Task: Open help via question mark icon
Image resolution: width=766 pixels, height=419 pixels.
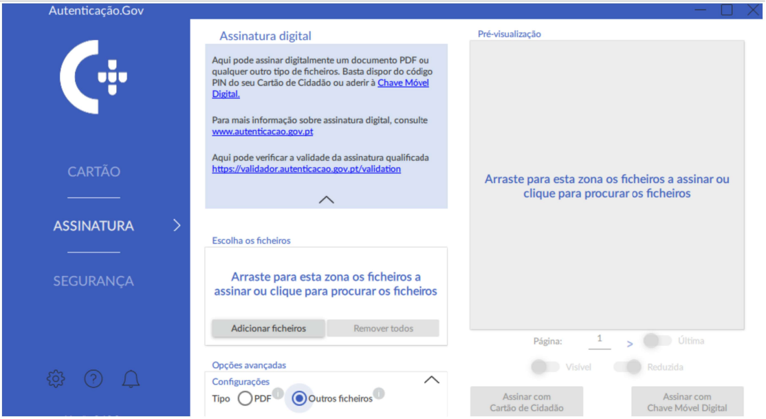Action: (94, 378)
